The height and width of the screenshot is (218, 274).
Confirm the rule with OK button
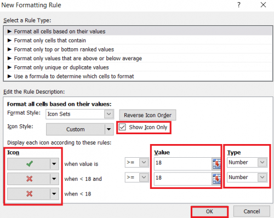(209, 211)
